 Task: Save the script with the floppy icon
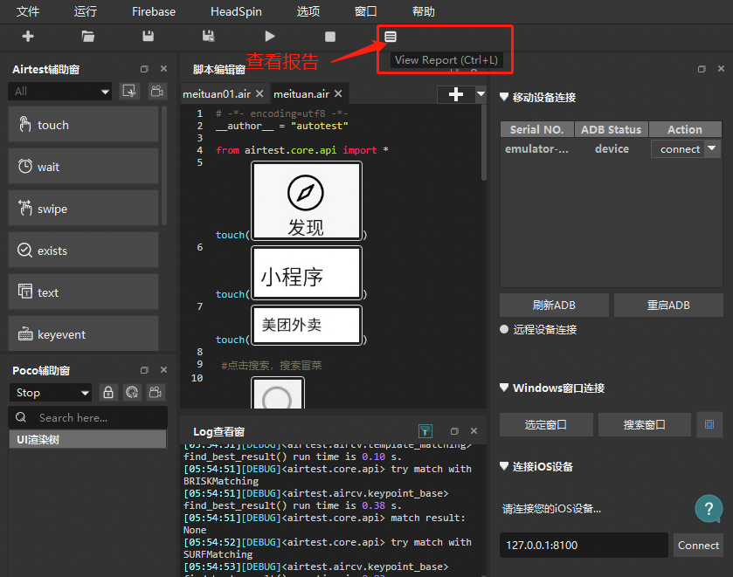pyautogui.click(x=149, y=37)
